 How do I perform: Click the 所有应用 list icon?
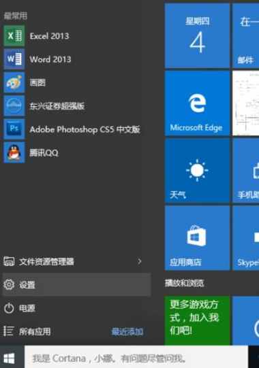9,331
